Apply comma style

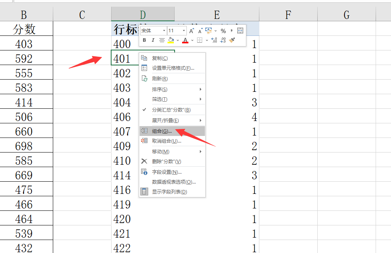[x=231, y=31]
